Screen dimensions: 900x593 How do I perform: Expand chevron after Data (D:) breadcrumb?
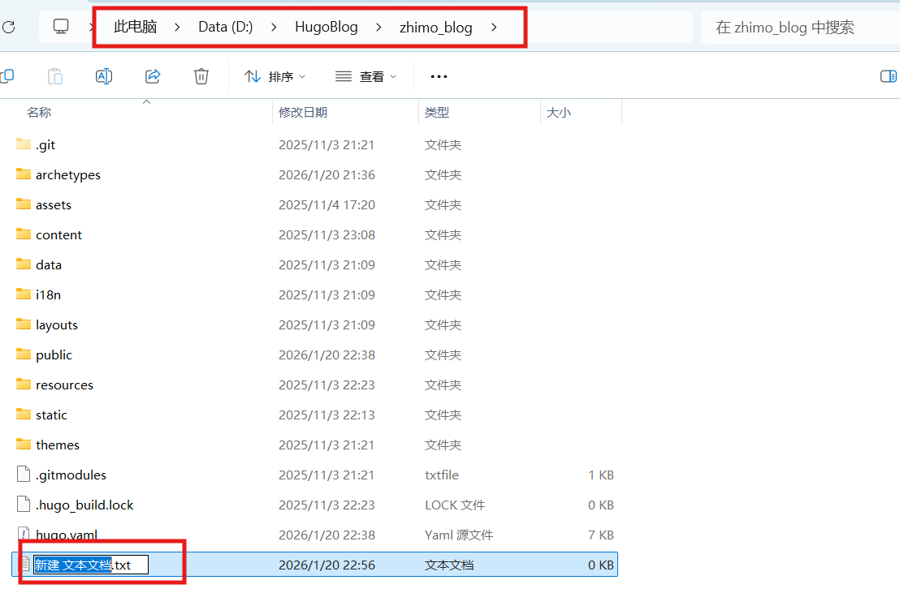point(275,27)
